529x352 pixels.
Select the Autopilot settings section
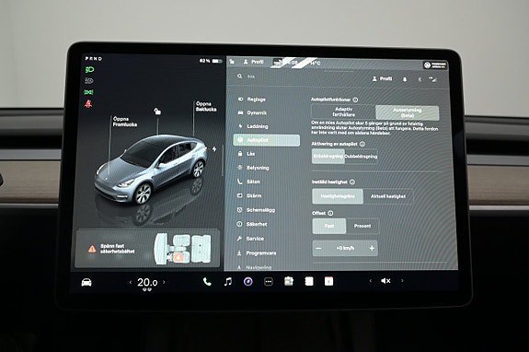point(266,140)
